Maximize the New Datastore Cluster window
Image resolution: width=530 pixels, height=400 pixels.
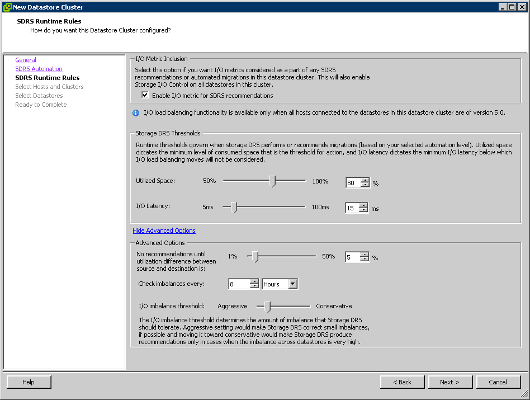coord(512,7)
